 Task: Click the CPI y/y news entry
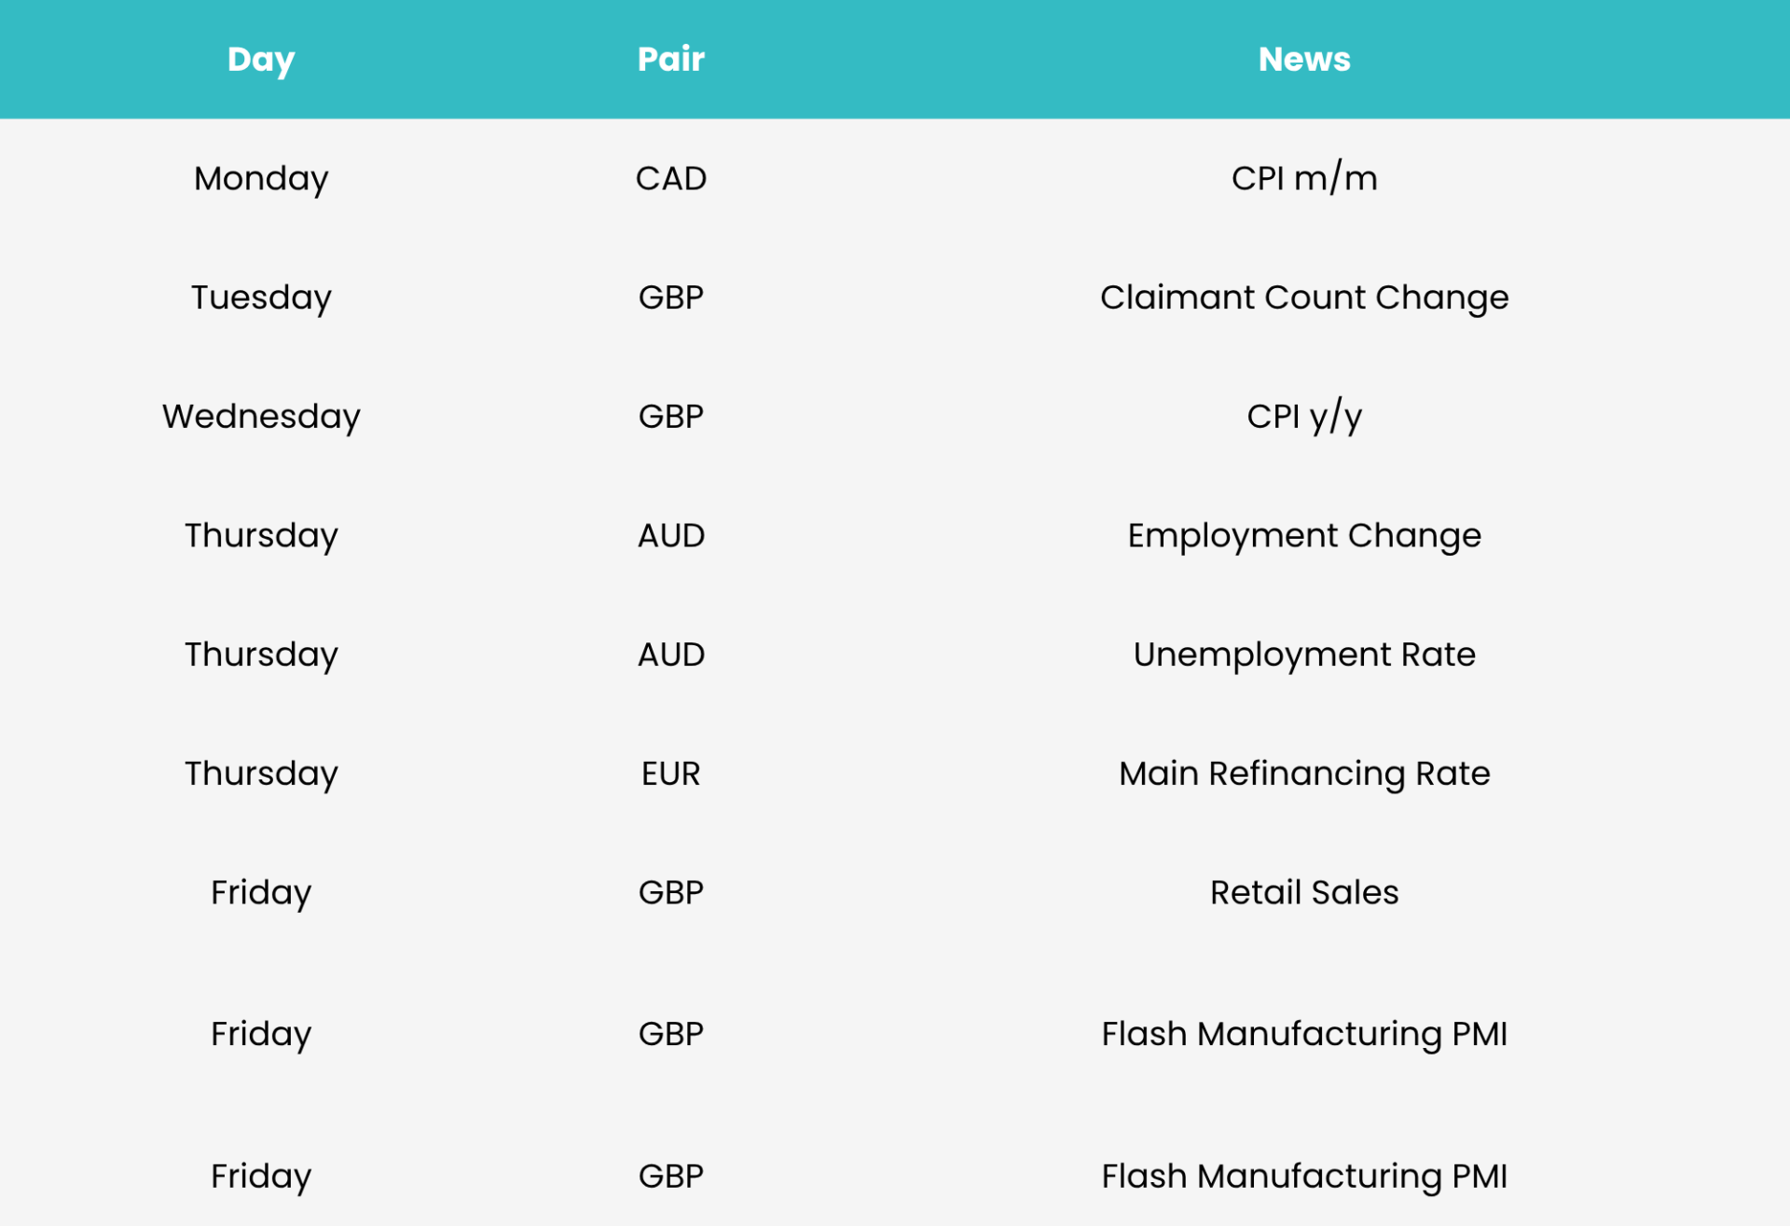(1303, 416)
